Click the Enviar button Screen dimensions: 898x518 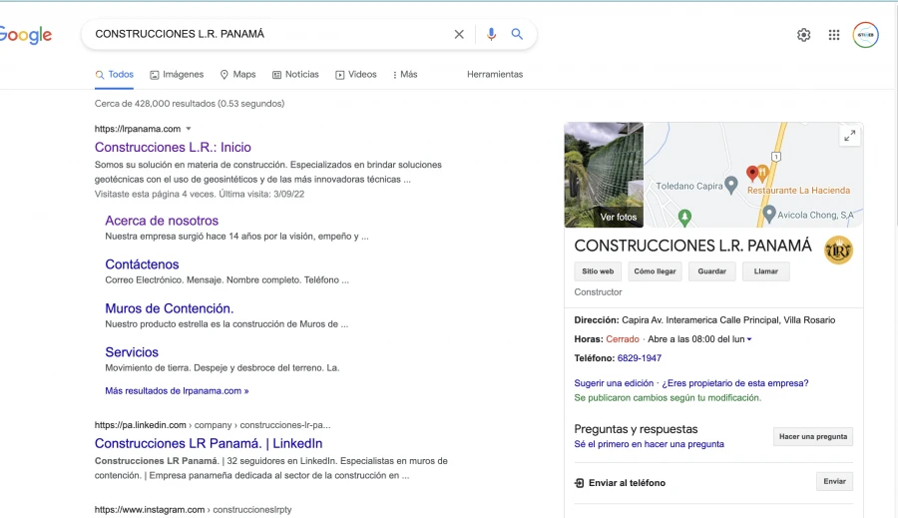[x=834, y=481]
